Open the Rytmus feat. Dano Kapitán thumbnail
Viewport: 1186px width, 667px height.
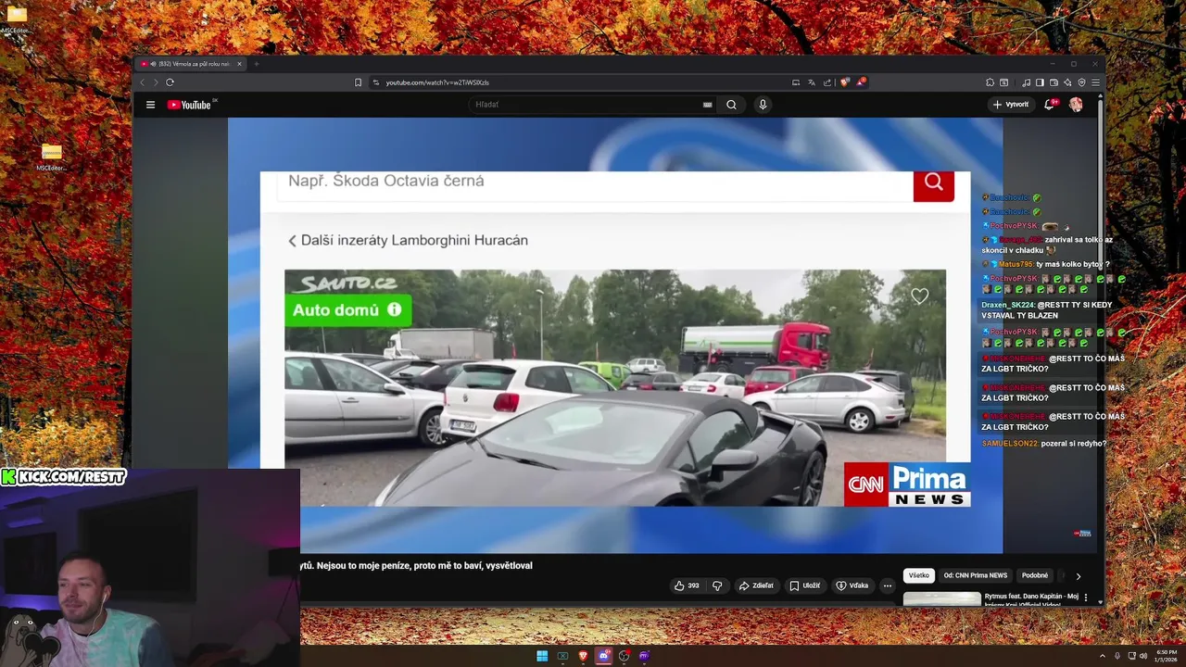941,598
